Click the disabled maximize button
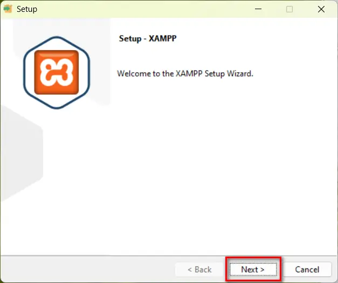The height and width of the screenshot is (283, 338). pos(289,9)
